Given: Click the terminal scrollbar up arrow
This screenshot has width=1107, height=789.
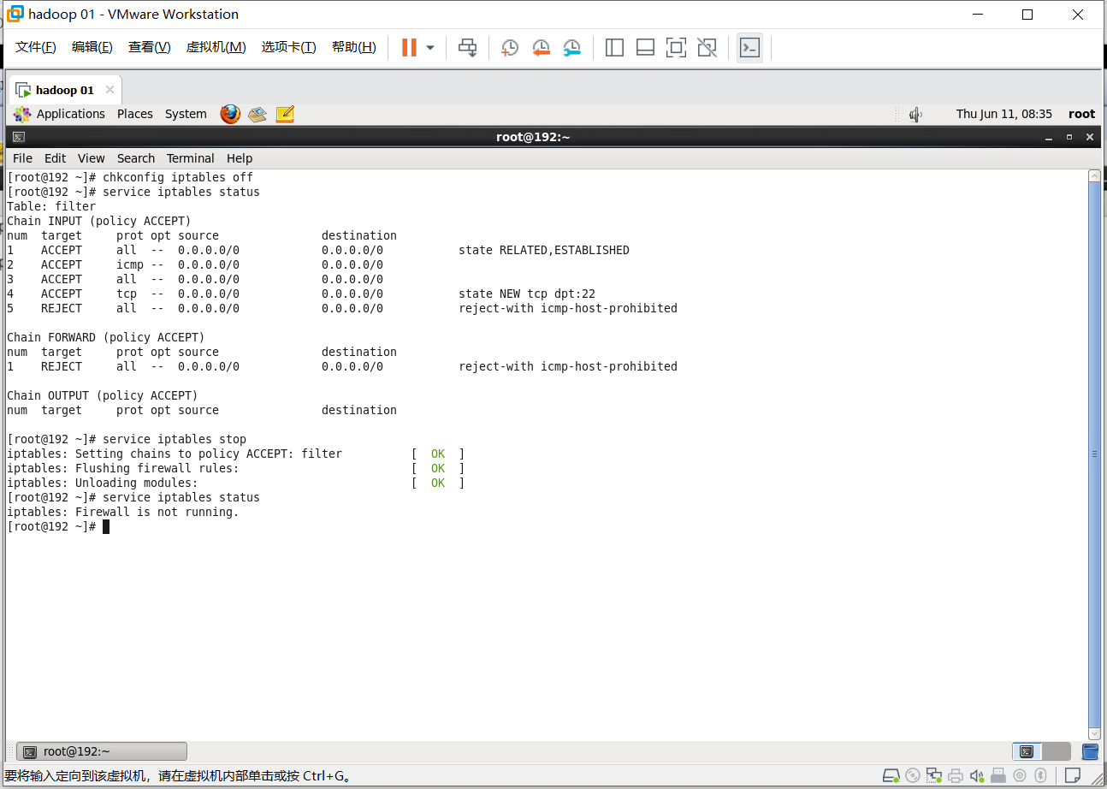Looking at the screenshot, I should click(1094, 175).
